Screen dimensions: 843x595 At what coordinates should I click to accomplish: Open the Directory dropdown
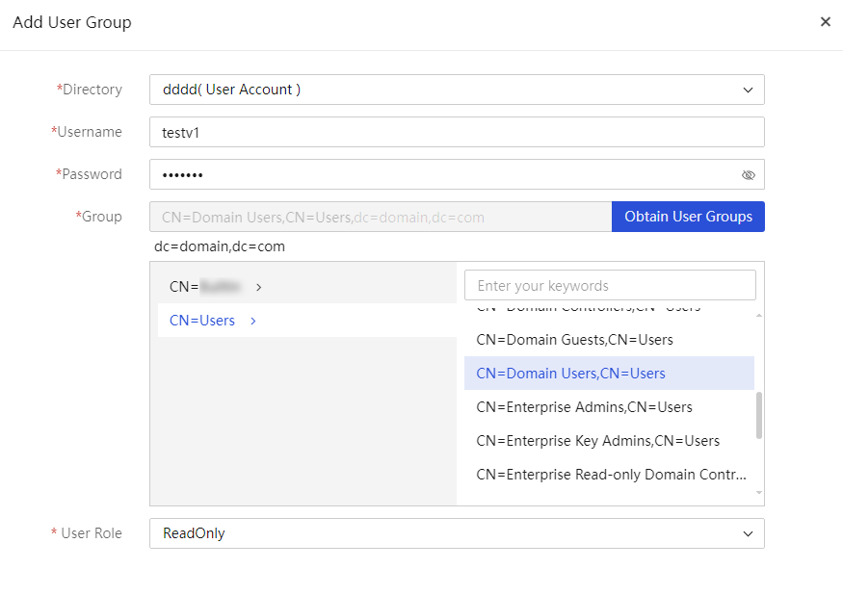tap(457, 90)
